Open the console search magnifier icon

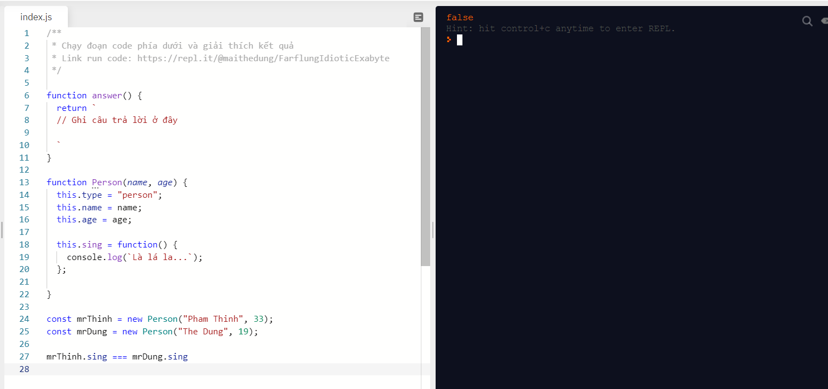coord(807,21)
